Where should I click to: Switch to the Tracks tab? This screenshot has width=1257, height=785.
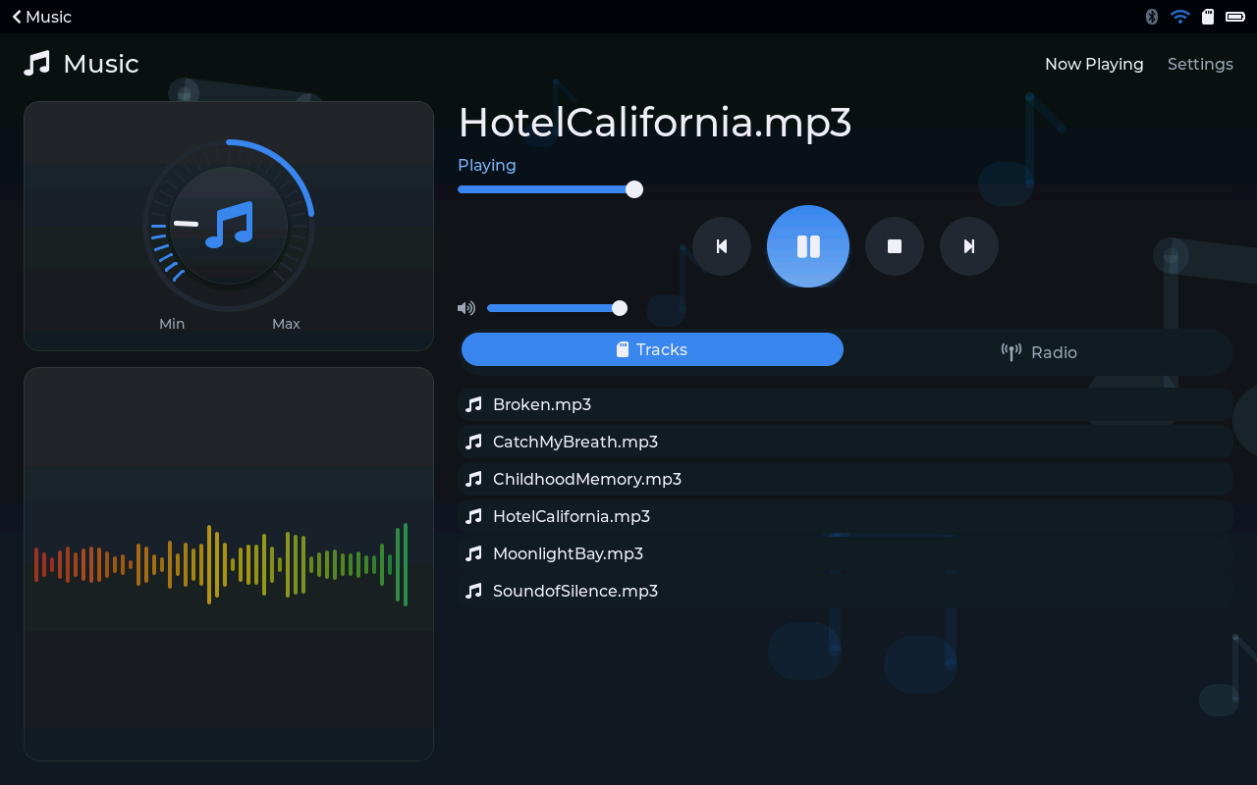(x=652, y=349)
